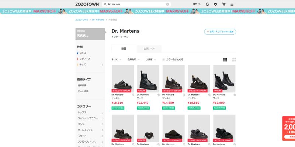Open the 在庫あり stock dropdown
This screenshot has width=295, height=147.
(133, 60)
